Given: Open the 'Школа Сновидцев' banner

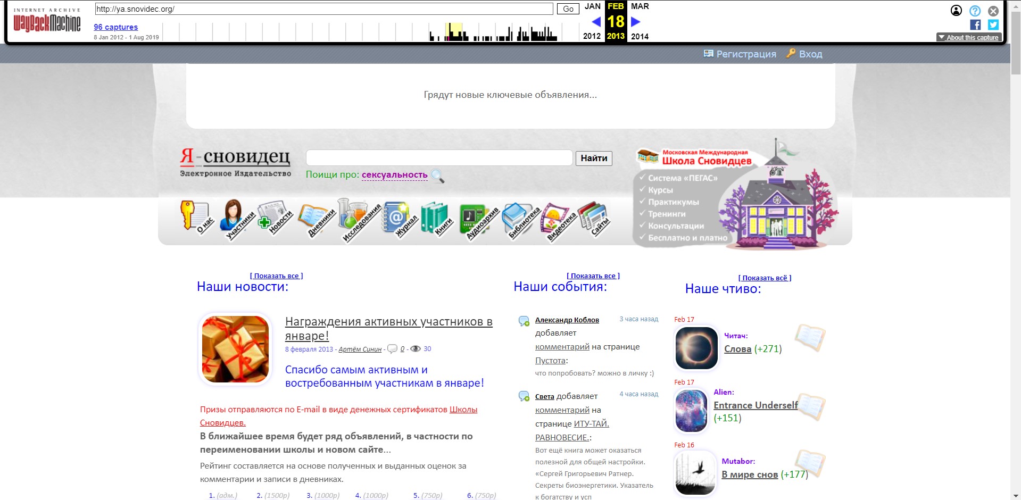Looking at the screenshot, I should pyautogui.click(x=737, y=194).
